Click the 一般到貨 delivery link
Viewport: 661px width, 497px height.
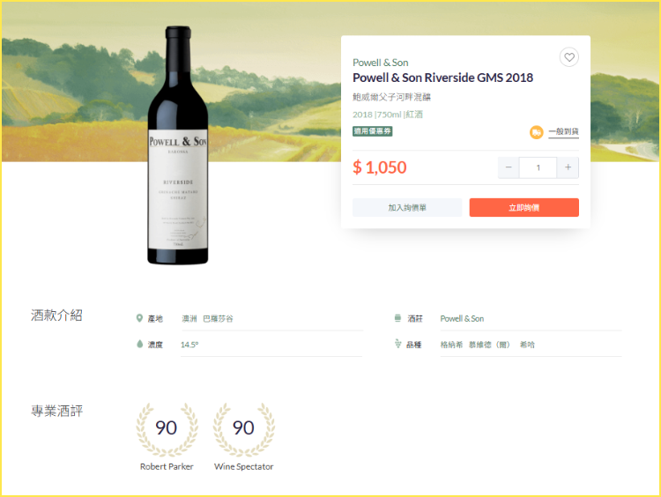coord(563,132)
